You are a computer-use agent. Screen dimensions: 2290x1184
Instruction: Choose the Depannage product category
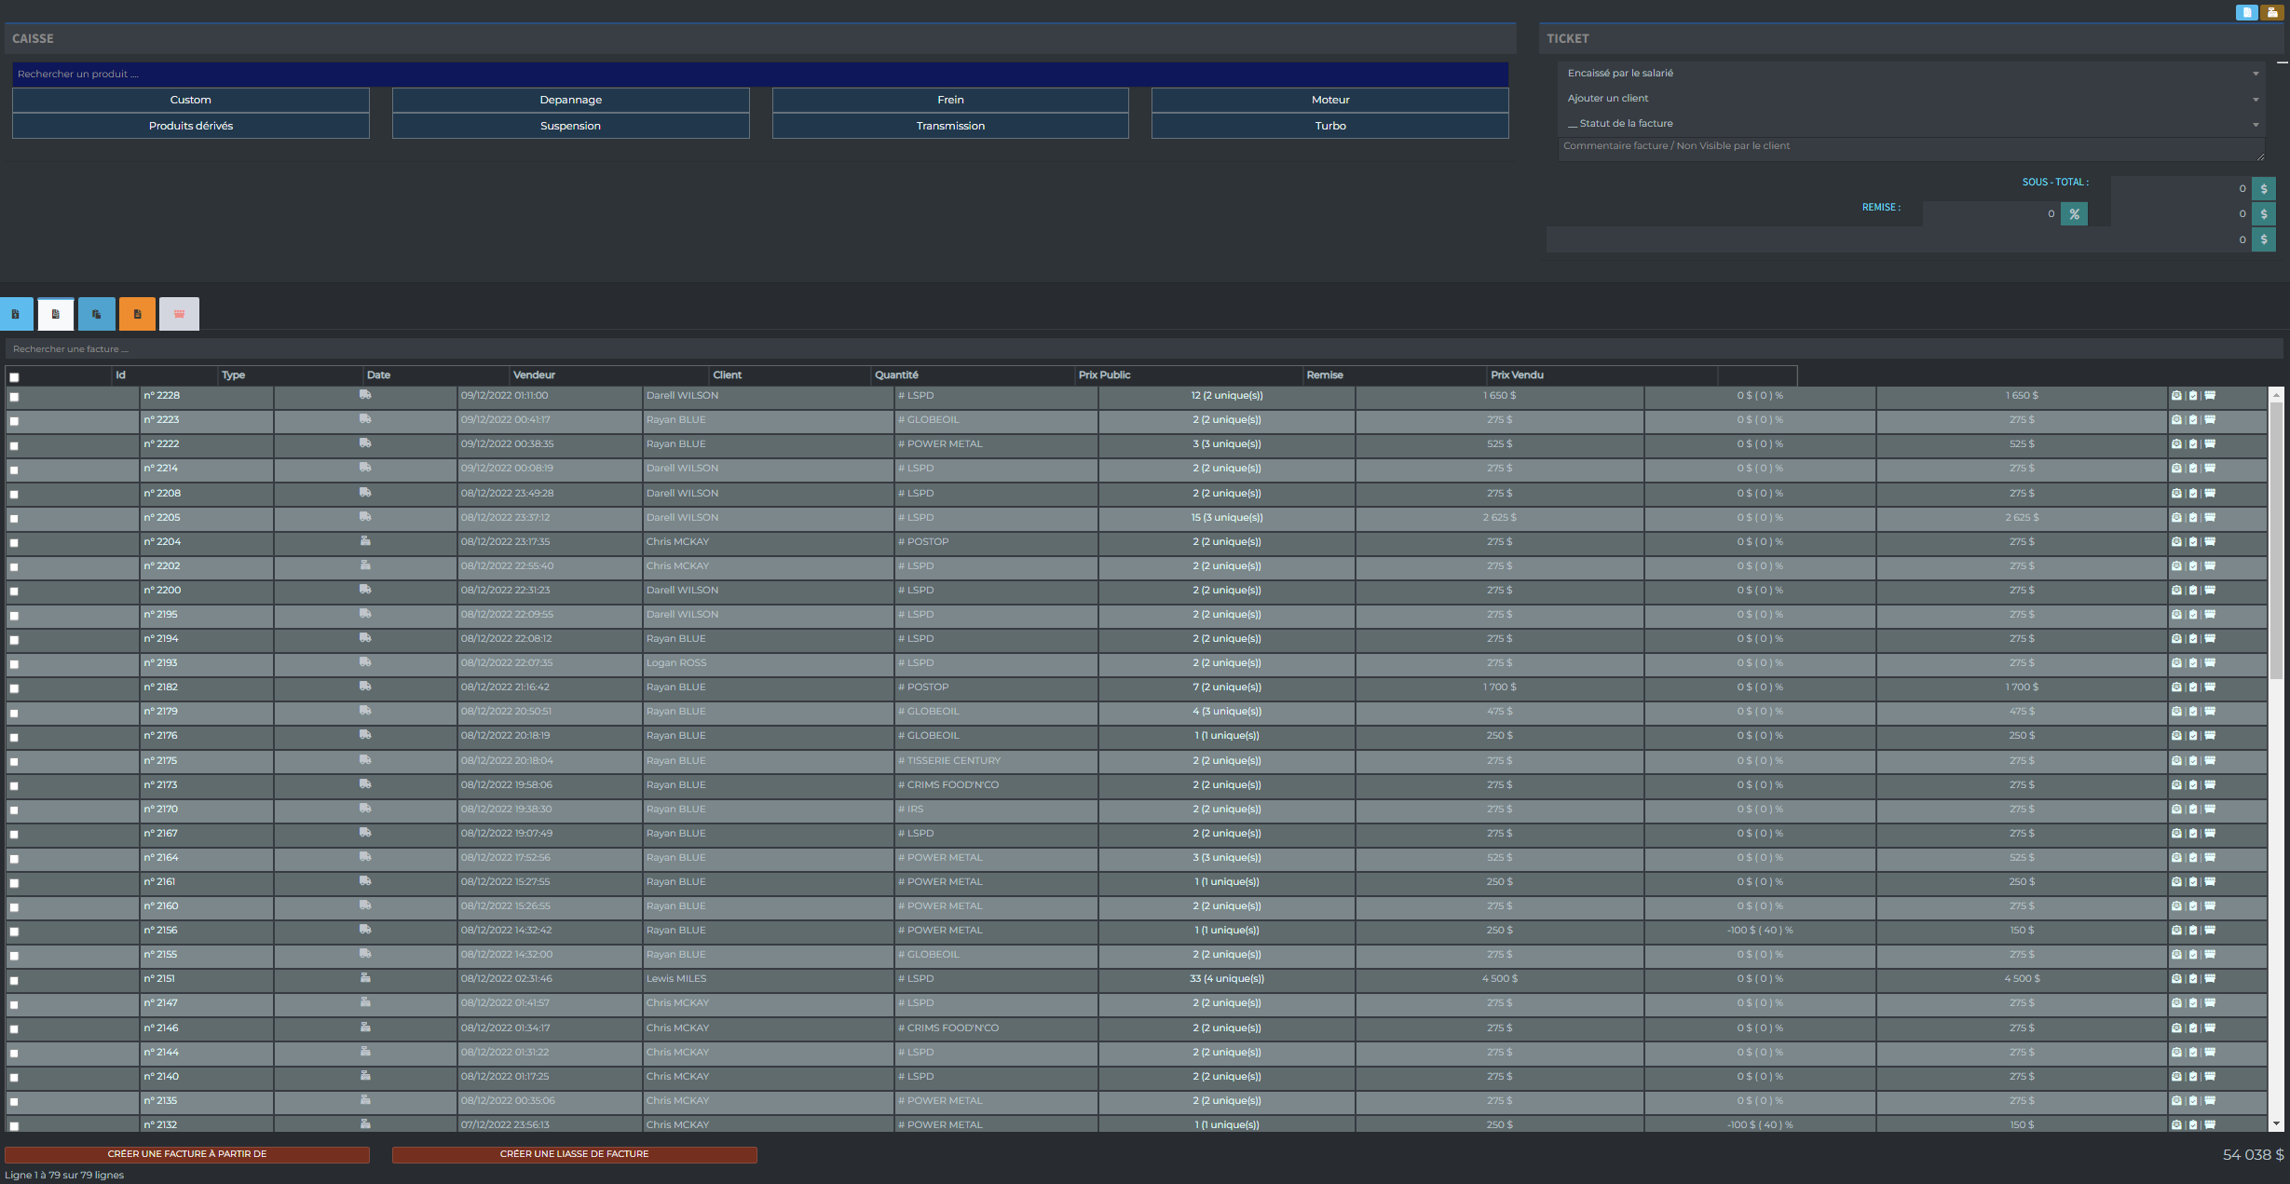click(571, 100)
